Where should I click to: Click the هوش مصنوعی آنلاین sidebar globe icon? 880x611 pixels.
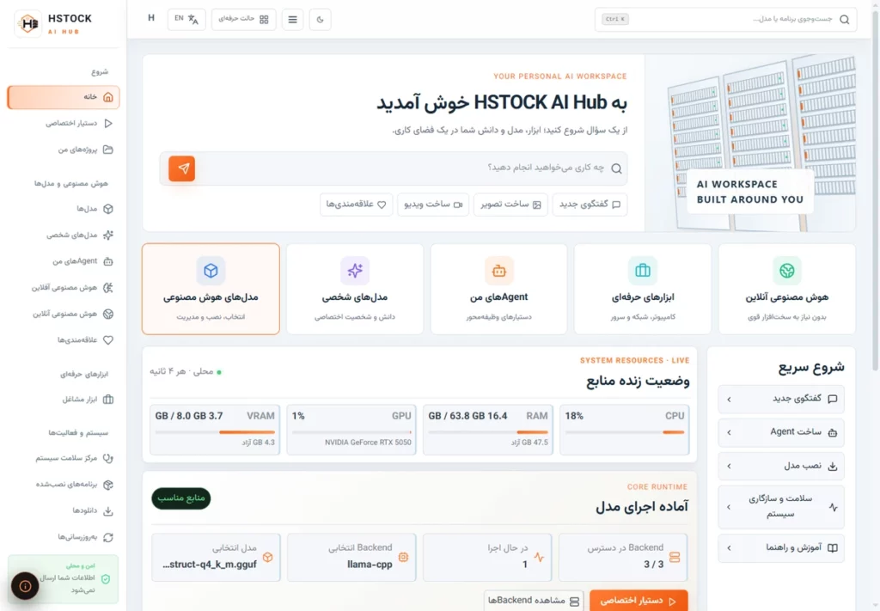click(107, 315)
